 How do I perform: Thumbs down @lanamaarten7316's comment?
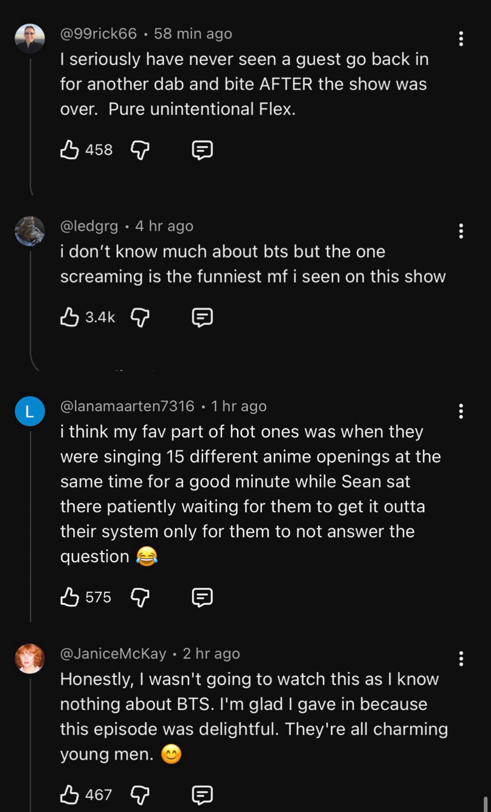(x=140, y=597)
